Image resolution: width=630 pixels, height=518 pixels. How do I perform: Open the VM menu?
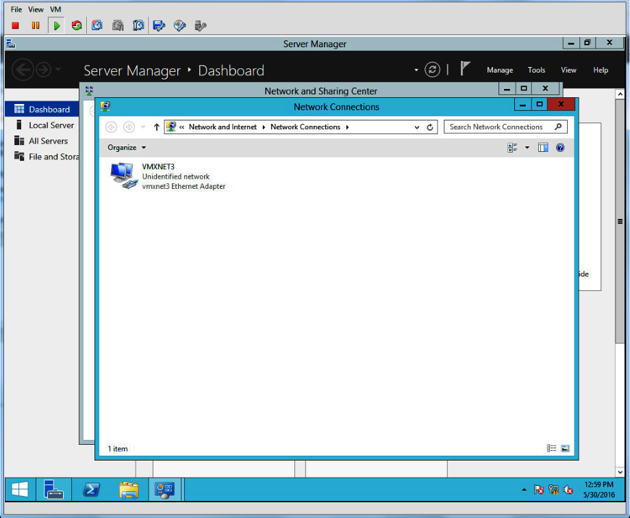click(55, 10)
